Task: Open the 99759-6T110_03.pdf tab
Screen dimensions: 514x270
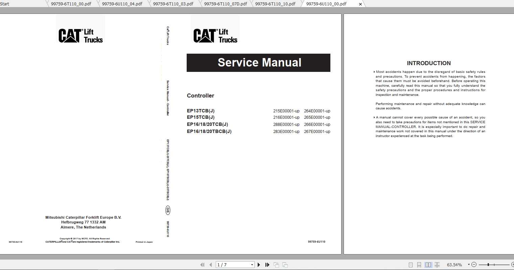Action: [173, 4]
